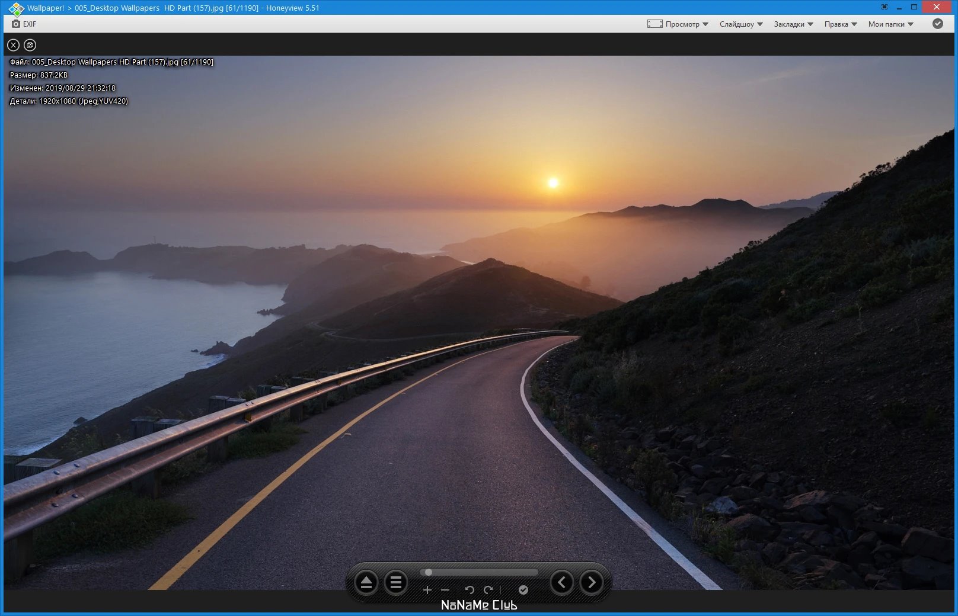This screenshot has height=616, width=958.
Task: Open the menu button with three bars
Action: click(x=396, y=583)
